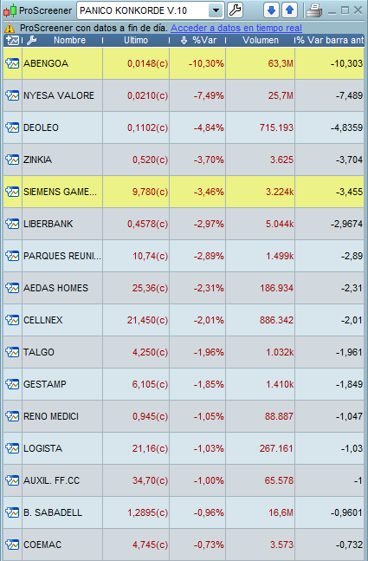Click the column wrench icon in the header

coord(32,41)
